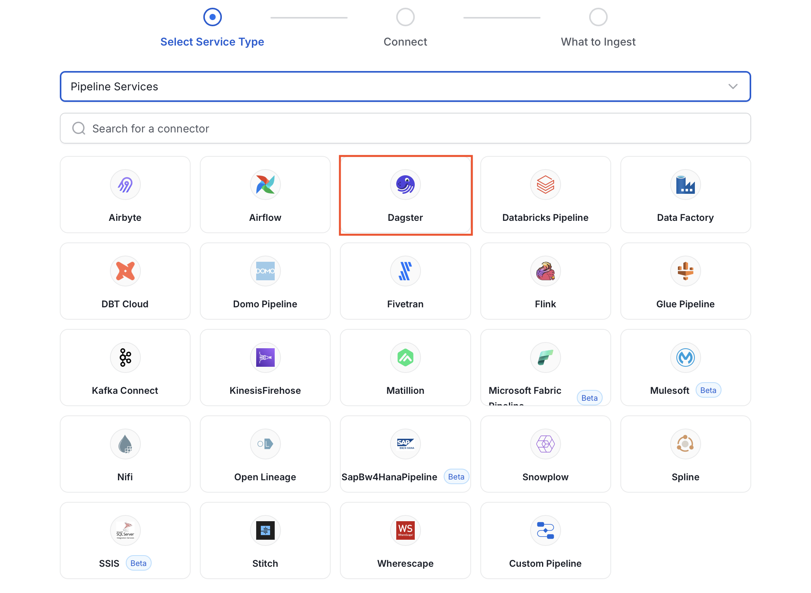This screenshot has height=593, width=811.
Task: Select the Domo Pipeline icon
Action: [265, 271]
